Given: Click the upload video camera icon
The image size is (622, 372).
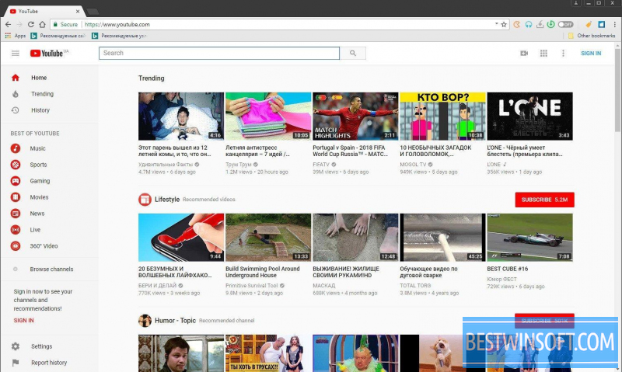Looking at the screenshot, I should tap(524, 54).
